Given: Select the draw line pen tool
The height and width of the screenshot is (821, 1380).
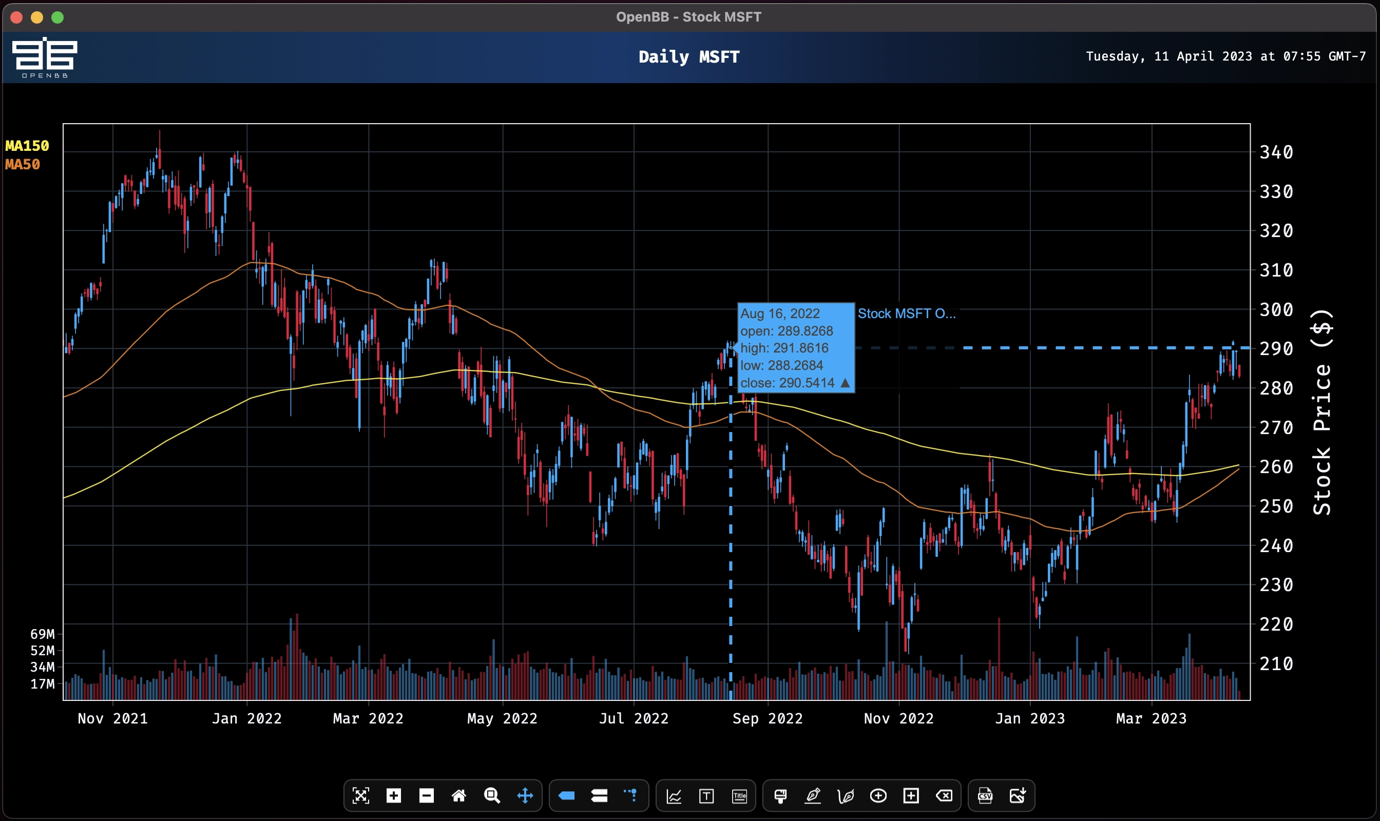Looking at the screenshot, I should tap(813, 796).
